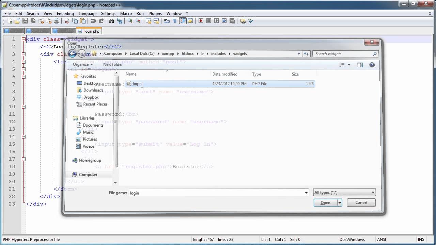Click the Copy icon in the toolbar
The image size is (436, 245).
(x=75, y=21)
